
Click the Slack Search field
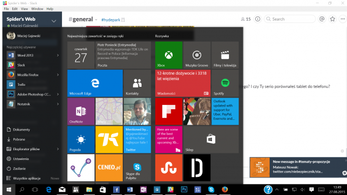(x=290, y=19)
